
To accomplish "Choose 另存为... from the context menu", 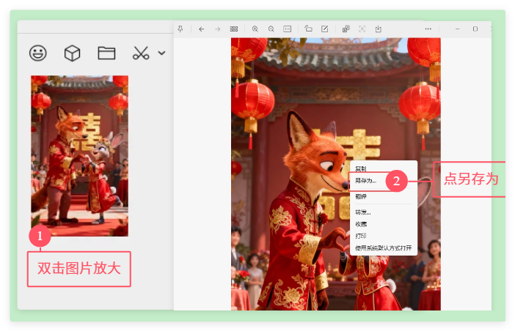I will coord(365,181).
